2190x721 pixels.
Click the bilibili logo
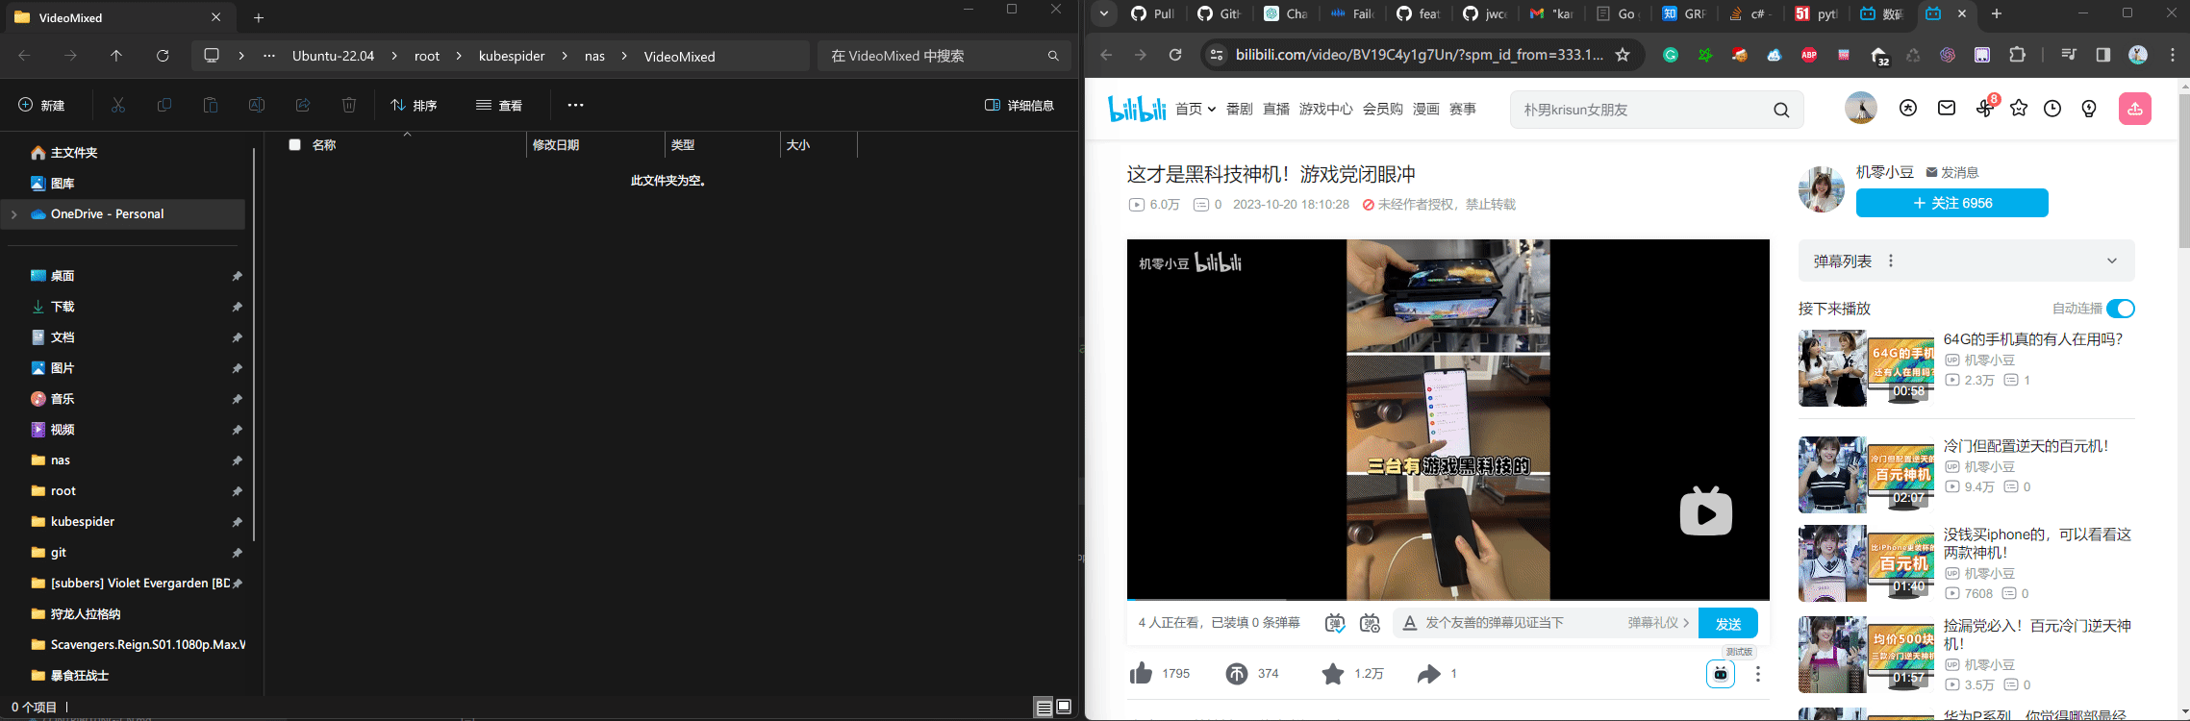click(1137, 109)
